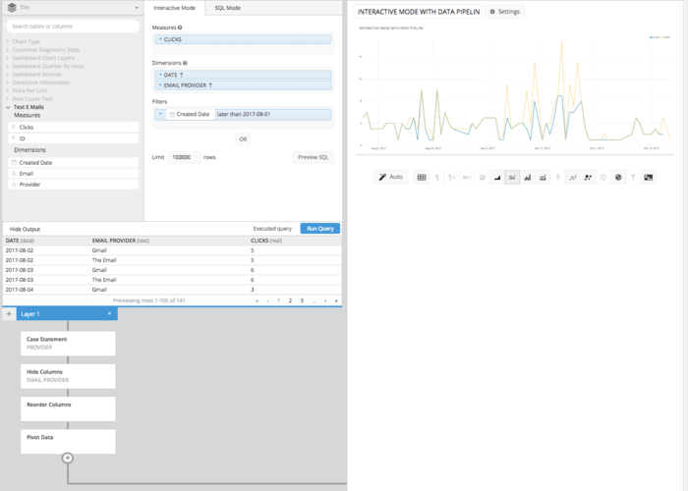
Task: Enable Auto chart selection
Action: [x=390, y=177]
